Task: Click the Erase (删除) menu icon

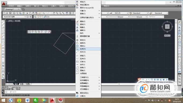Action: [x=77, y=22]
